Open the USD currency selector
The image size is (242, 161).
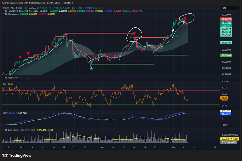pyautogui.click(x=224, y=8)
